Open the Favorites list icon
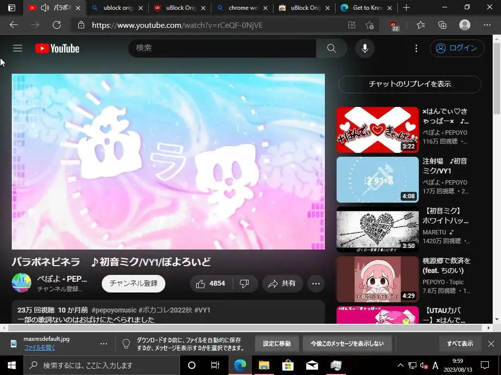Screen dimensions: 501x375 point(421,25)
